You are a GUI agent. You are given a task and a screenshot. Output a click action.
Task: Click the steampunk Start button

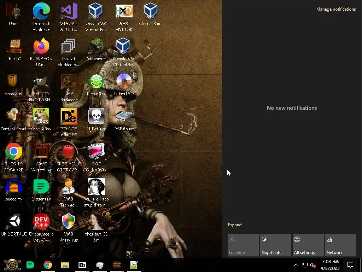(12, 265)
